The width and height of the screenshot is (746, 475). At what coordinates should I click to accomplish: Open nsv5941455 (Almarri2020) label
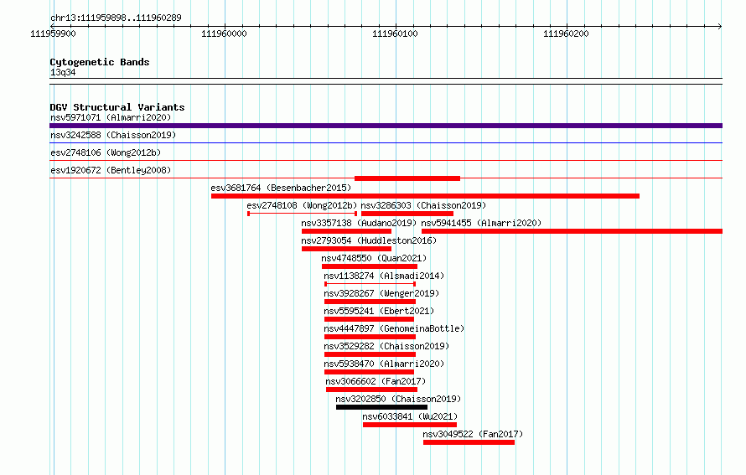(x=481, y=223)
